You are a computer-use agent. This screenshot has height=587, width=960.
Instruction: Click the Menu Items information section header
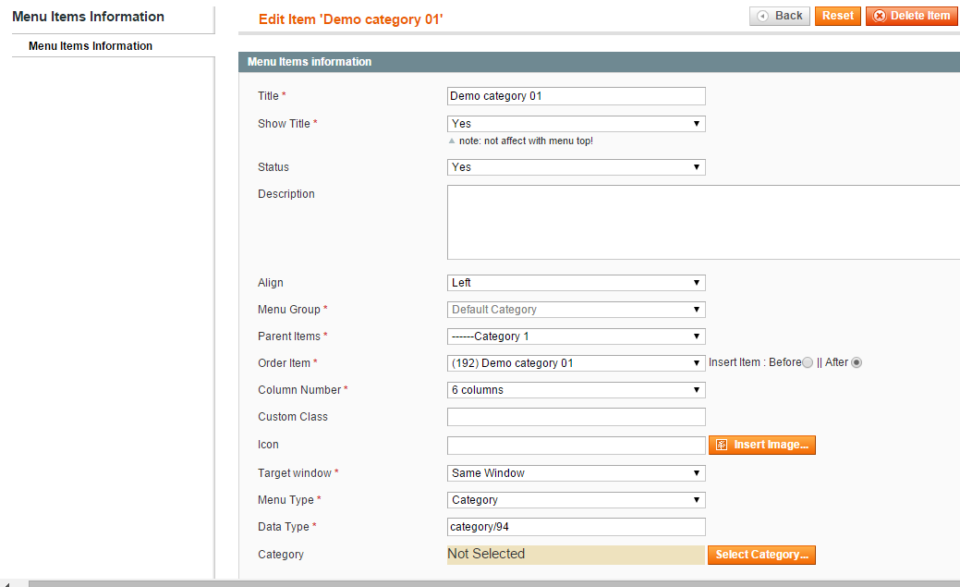(x=599, y=62)
